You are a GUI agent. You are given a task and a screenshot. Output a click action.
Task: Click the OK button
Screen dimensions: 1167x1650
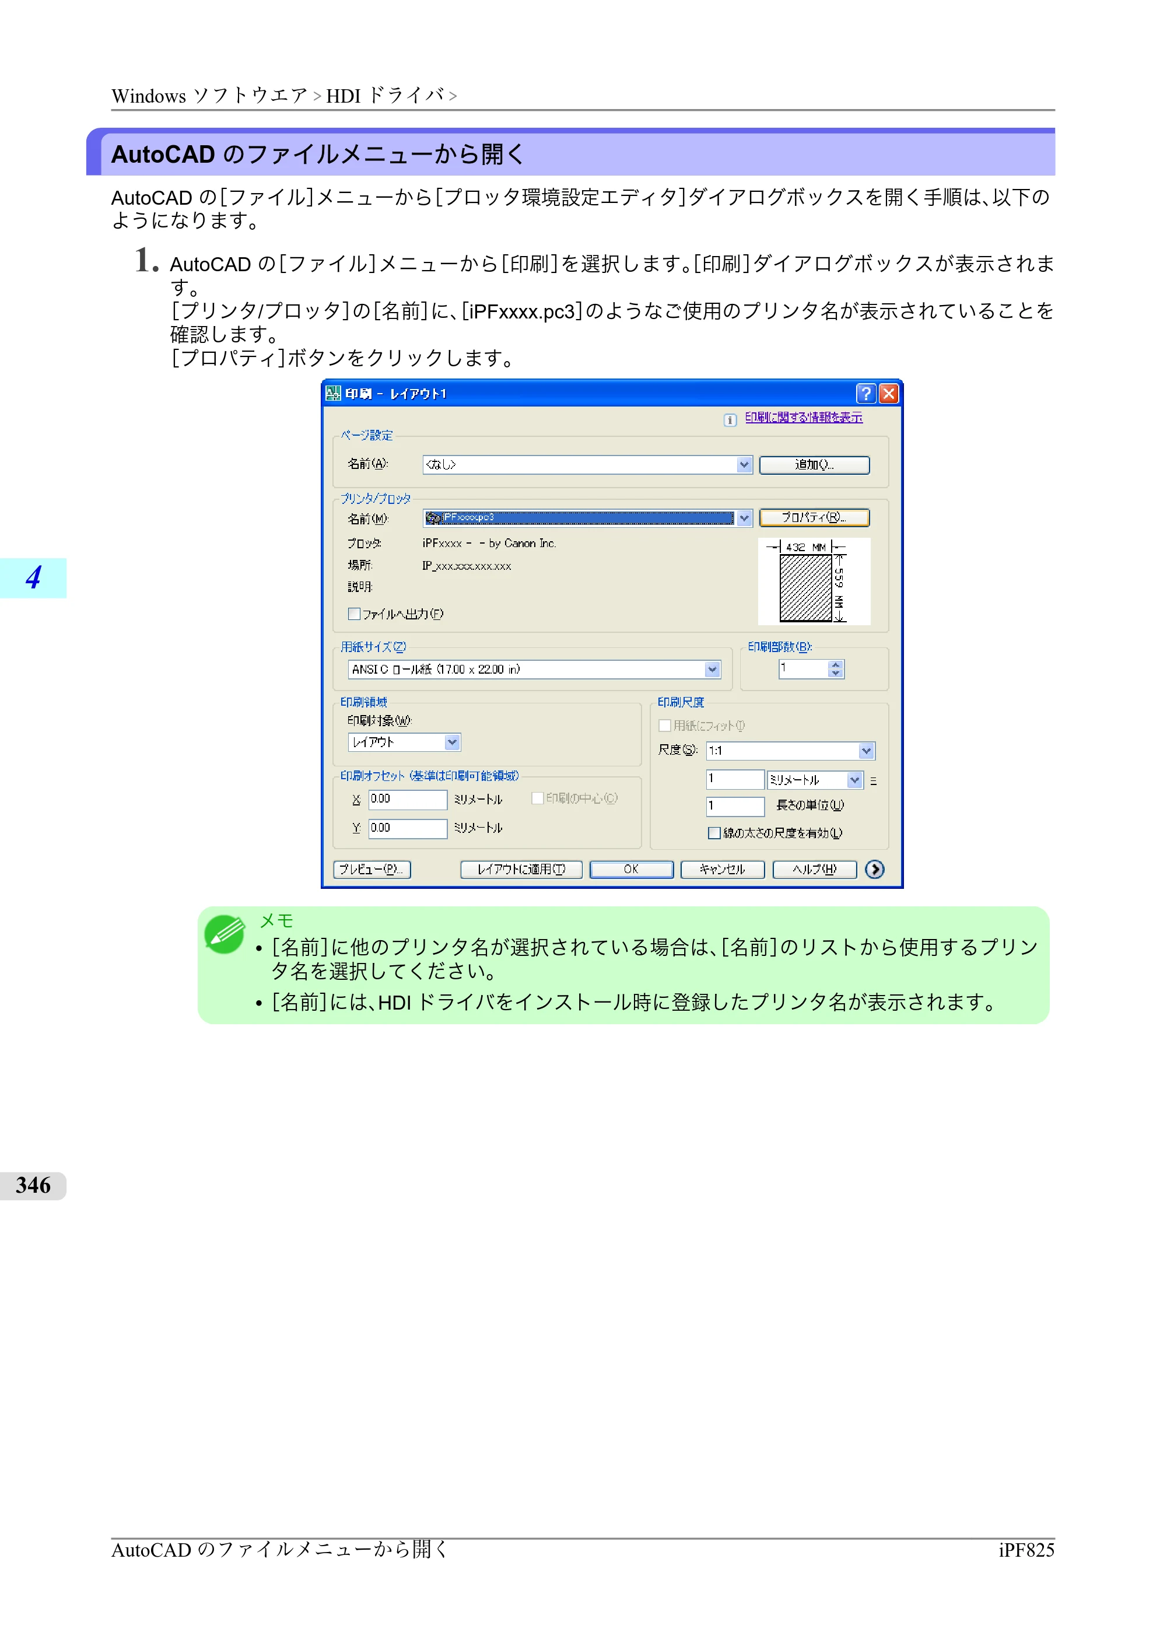pyautogui.click(x=632, y=870)
